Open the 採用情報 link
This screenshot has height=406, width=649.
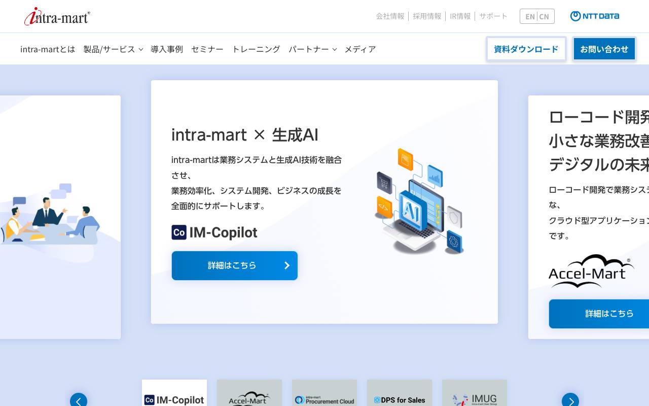(426, 16)
